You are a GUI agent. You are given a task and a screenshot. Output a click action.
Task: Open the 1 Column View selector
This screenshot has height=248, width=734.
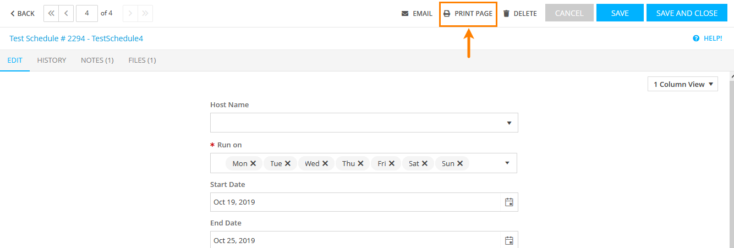[x=683, y=84]
